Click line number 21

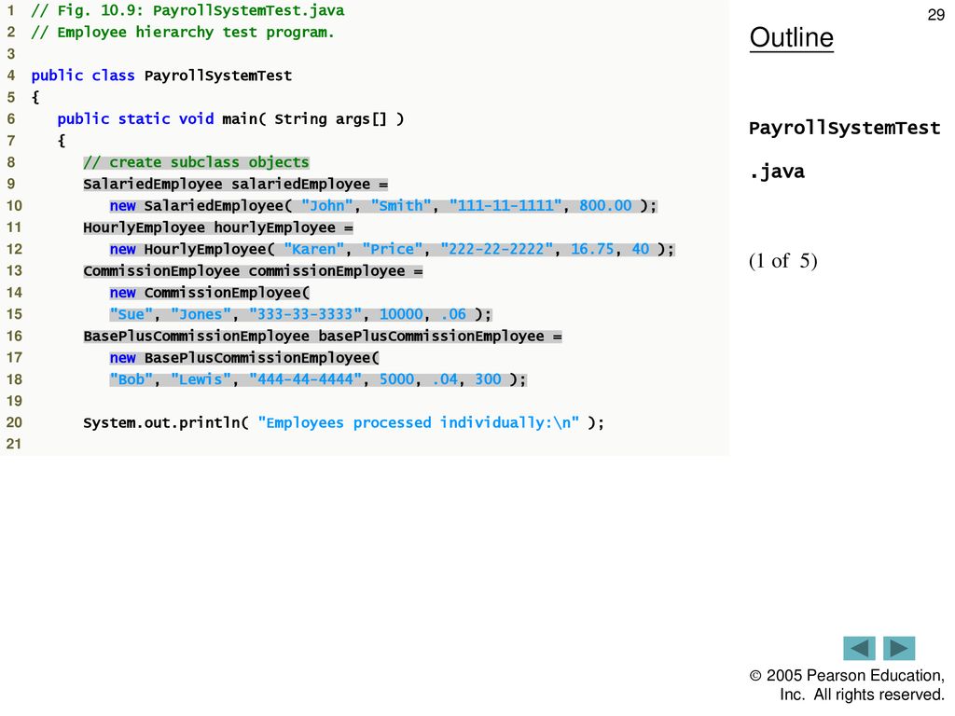[x=14, y=444]
